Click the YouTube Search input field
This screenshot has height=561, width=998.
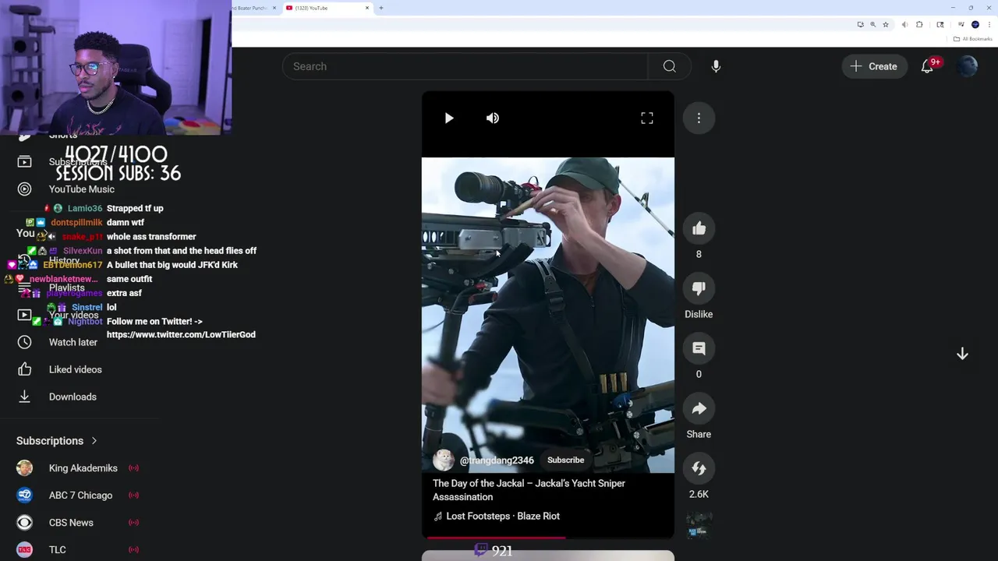(465, 66)
